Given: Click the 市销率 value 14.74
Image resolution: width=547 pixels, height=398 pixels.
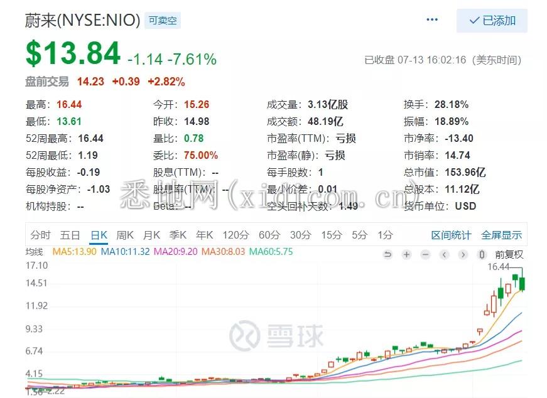Looking at the screenshot, I should click(458, 155).
